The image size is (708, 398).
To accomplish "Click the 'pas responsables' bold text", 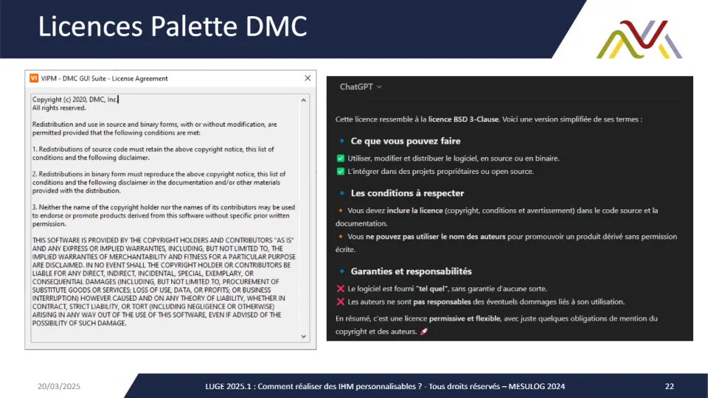I will tap(442, 302).
